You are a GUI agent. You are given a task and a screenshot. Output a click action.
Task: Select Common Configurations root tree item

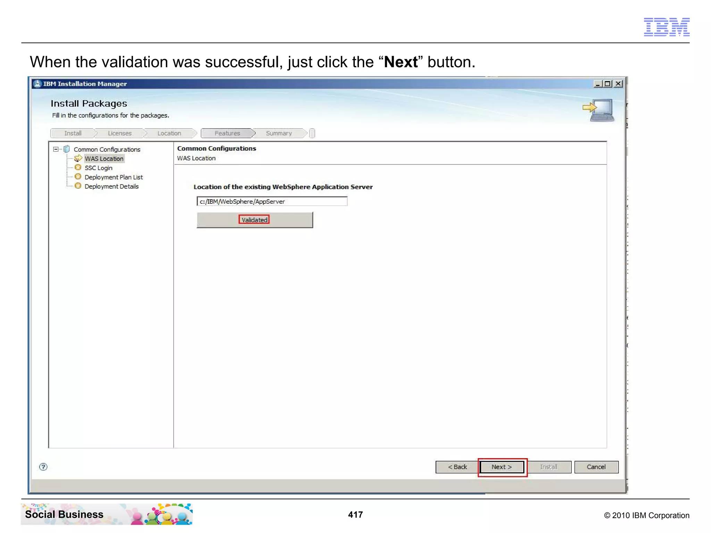[x=107, y=149]
